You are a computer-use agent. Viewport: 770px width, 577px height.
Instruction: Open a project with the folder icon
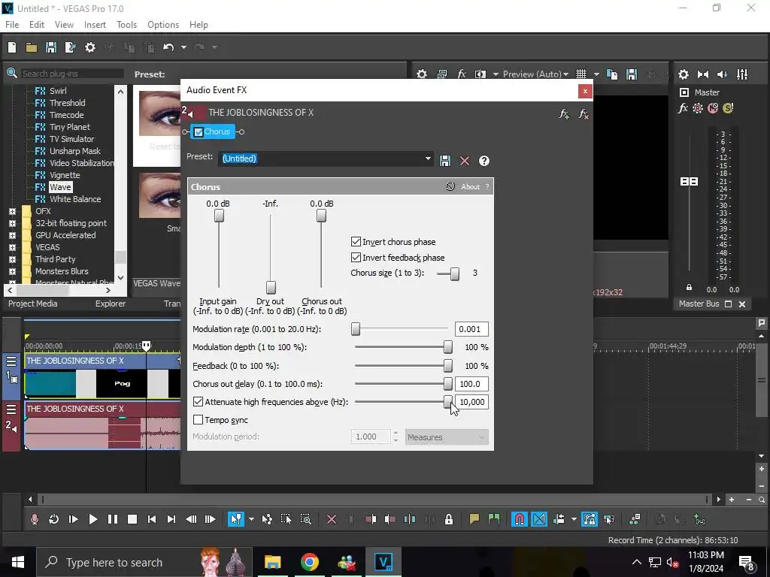click(x=32, y=47)
